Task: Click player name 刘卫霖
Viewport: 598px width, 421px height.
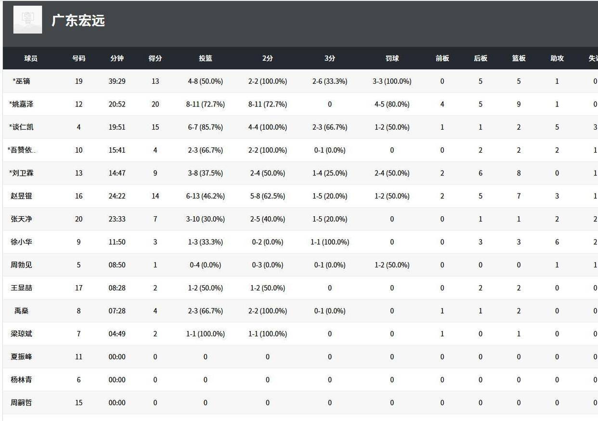Action: (22, 173)
